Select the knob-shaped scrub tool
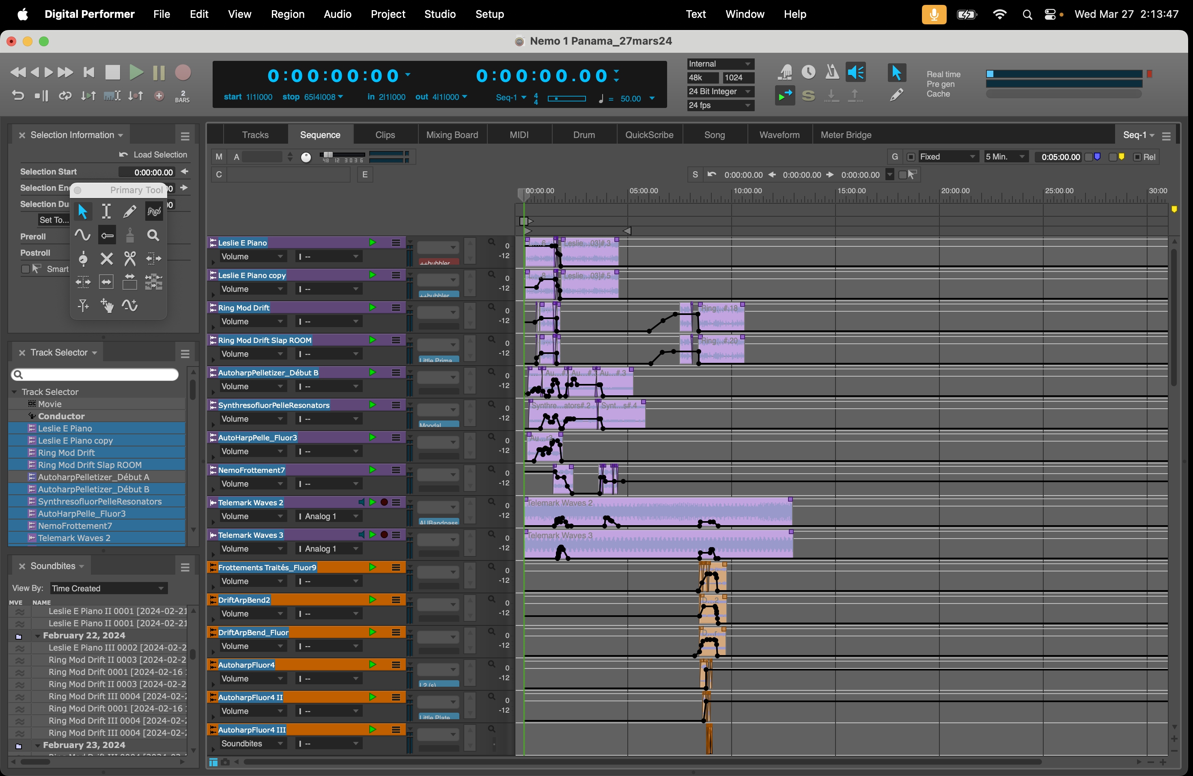This screenshot has width=1193, height=776. 83,259
